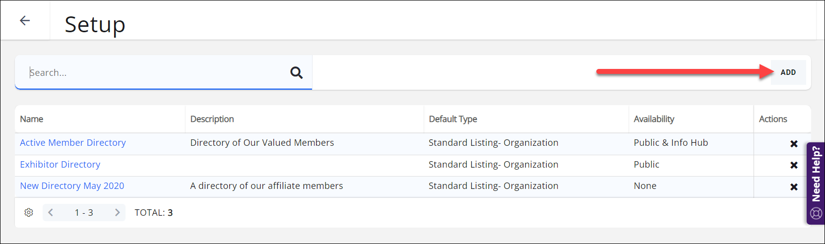Click the back arrow beside Setup
Image resolution: width=825 pixels, height=244 pixels.
click(25, 20)
